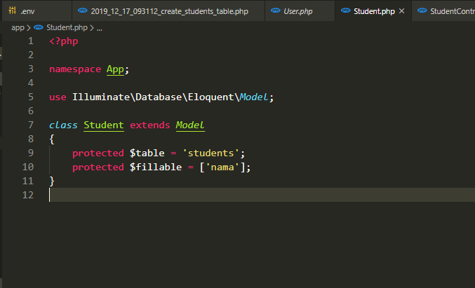Image resolution: width=475 pixels, height=288 pixels.
Task: Click the PHP icon in the breadcrumb
Action: click(x=38, y=27)
